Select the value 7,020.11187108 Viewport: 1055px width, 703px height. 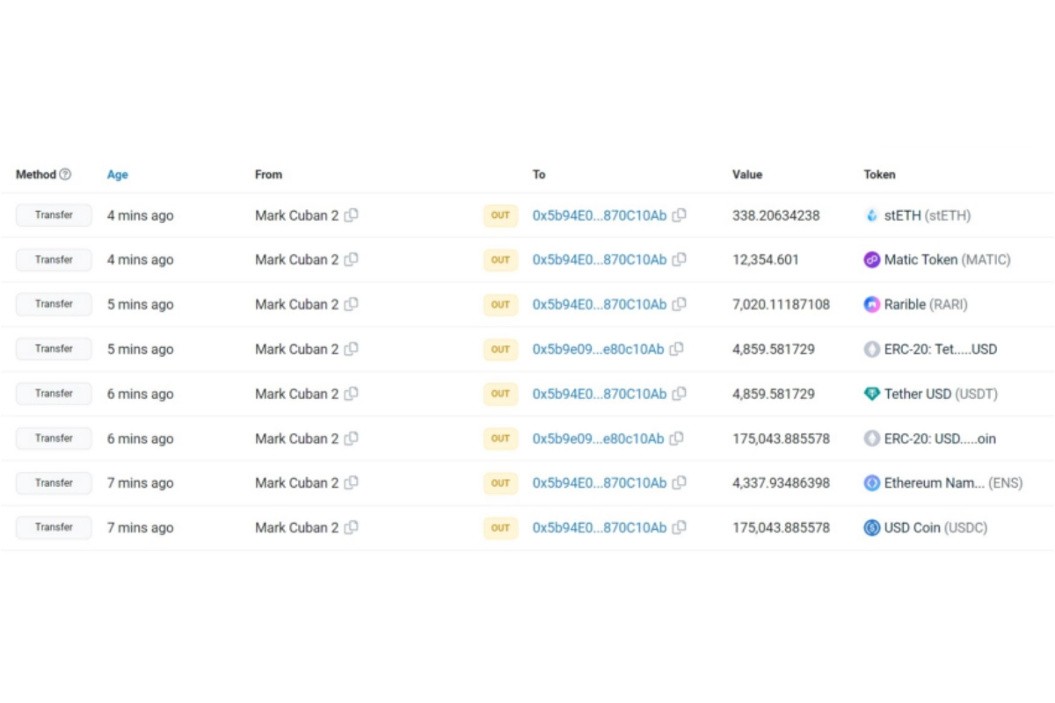(781, 304)
